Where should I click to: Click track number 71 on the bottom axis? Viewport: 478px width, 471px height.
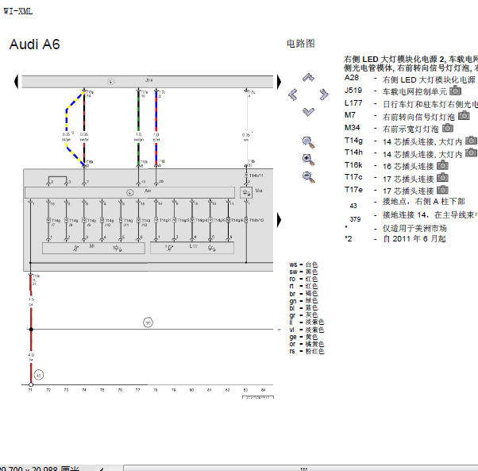pos(30,390)
